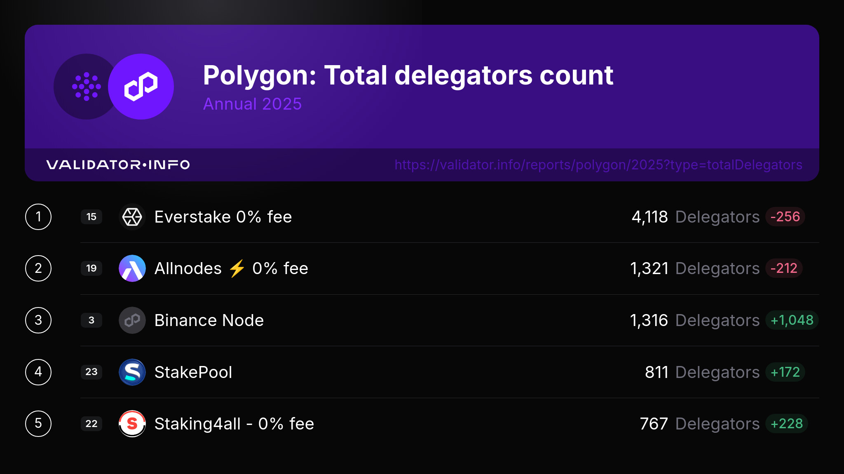Click the Everstake validator icon
This screenshot has width=844, height=474.
(132, 217)
